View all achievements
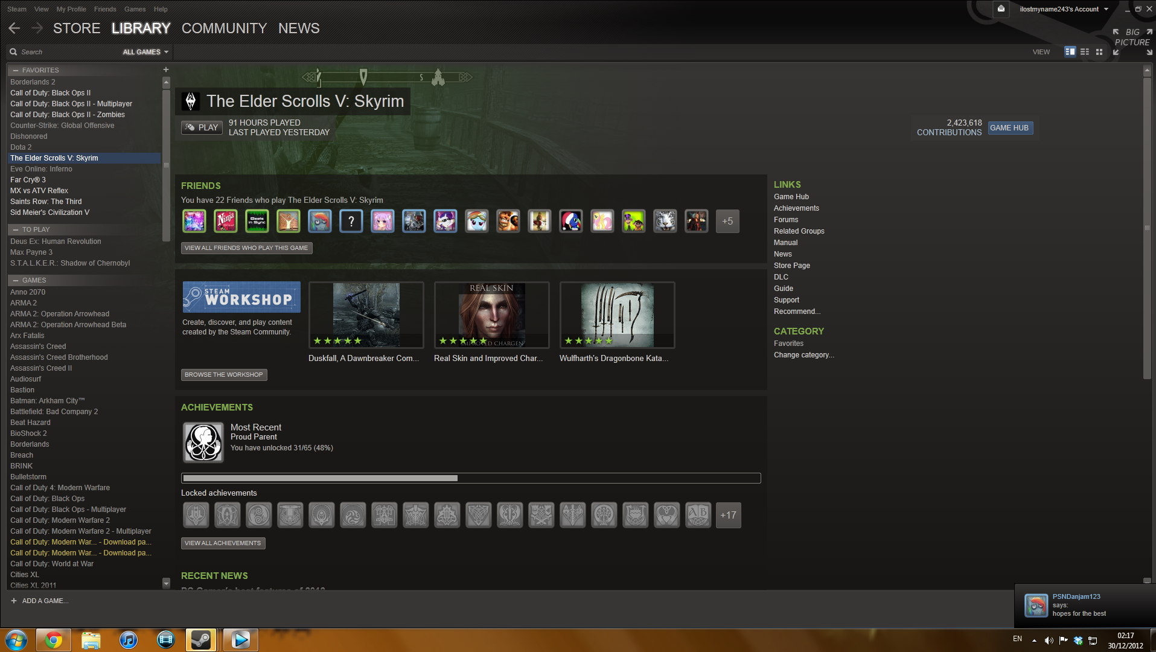Image resolution: width=1156 pixels, height=652 pixels. 223,543
